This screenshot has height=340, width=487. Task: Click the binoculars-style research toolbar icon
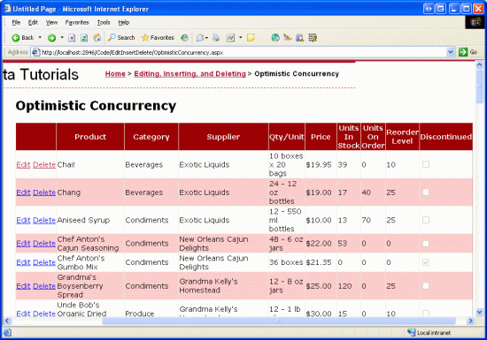[299, 38]
